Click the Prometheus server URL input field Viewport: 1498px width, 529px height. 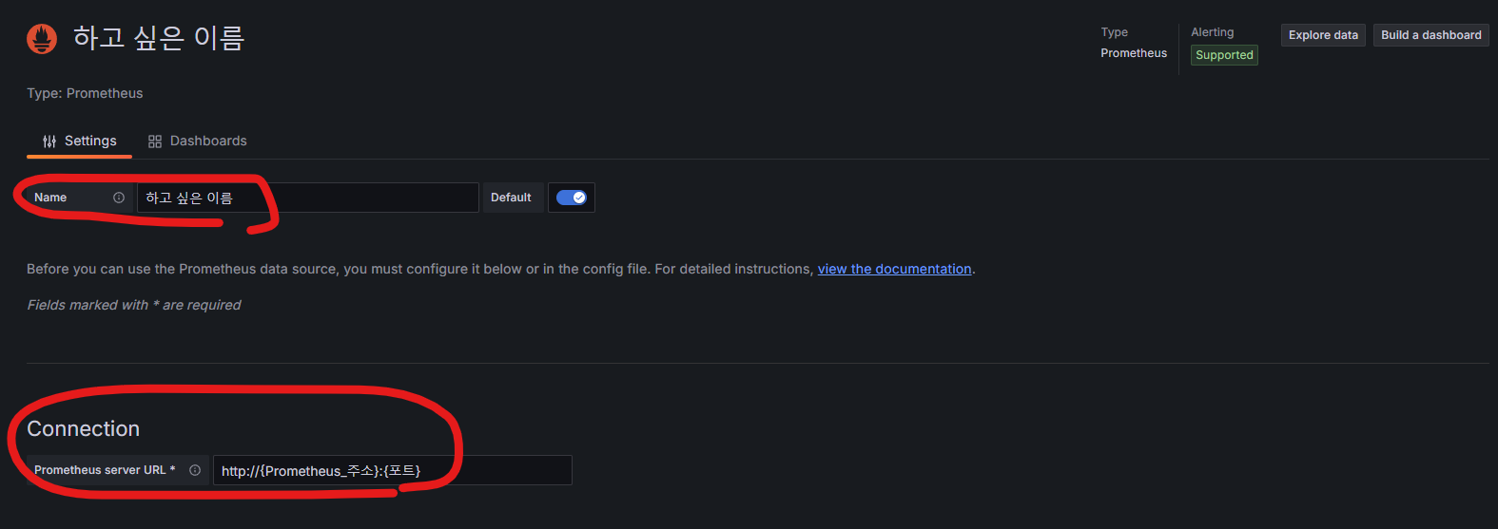[x=392, y=470]
